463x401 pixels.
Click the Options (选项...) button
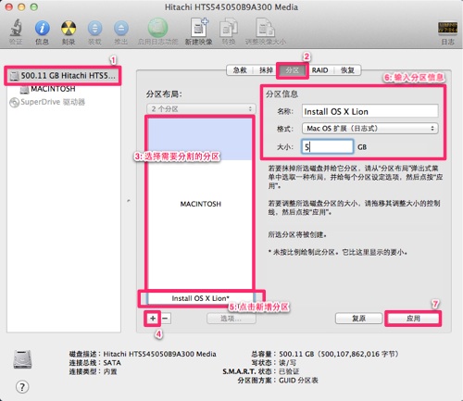[231, 319]
